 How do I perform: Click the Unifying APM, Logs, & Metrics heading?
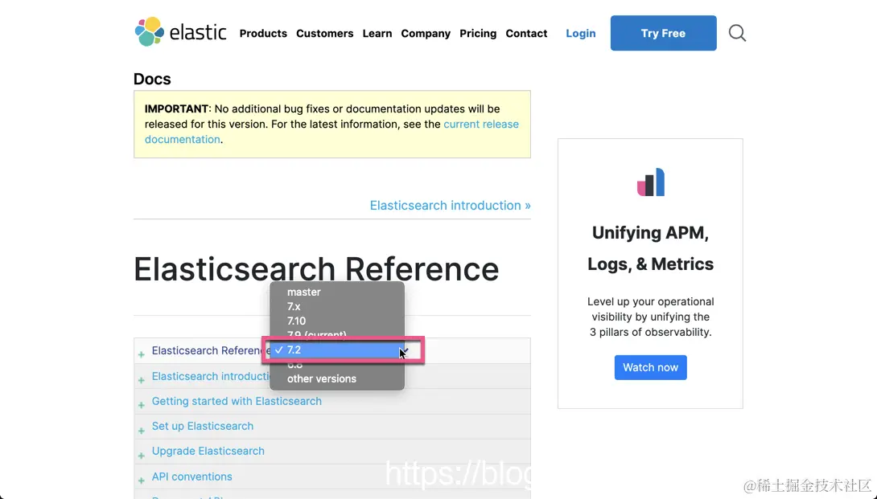point(650,248)
